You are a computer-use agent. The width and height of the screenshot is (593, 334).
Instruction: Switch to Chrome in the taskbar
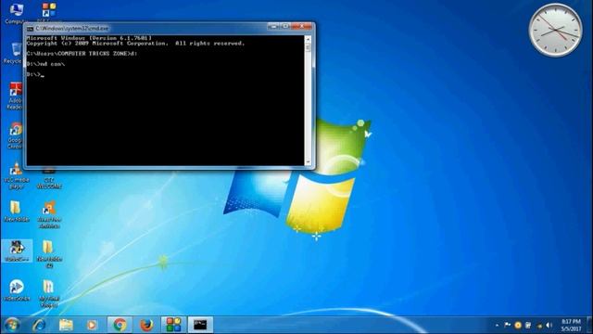120,325
